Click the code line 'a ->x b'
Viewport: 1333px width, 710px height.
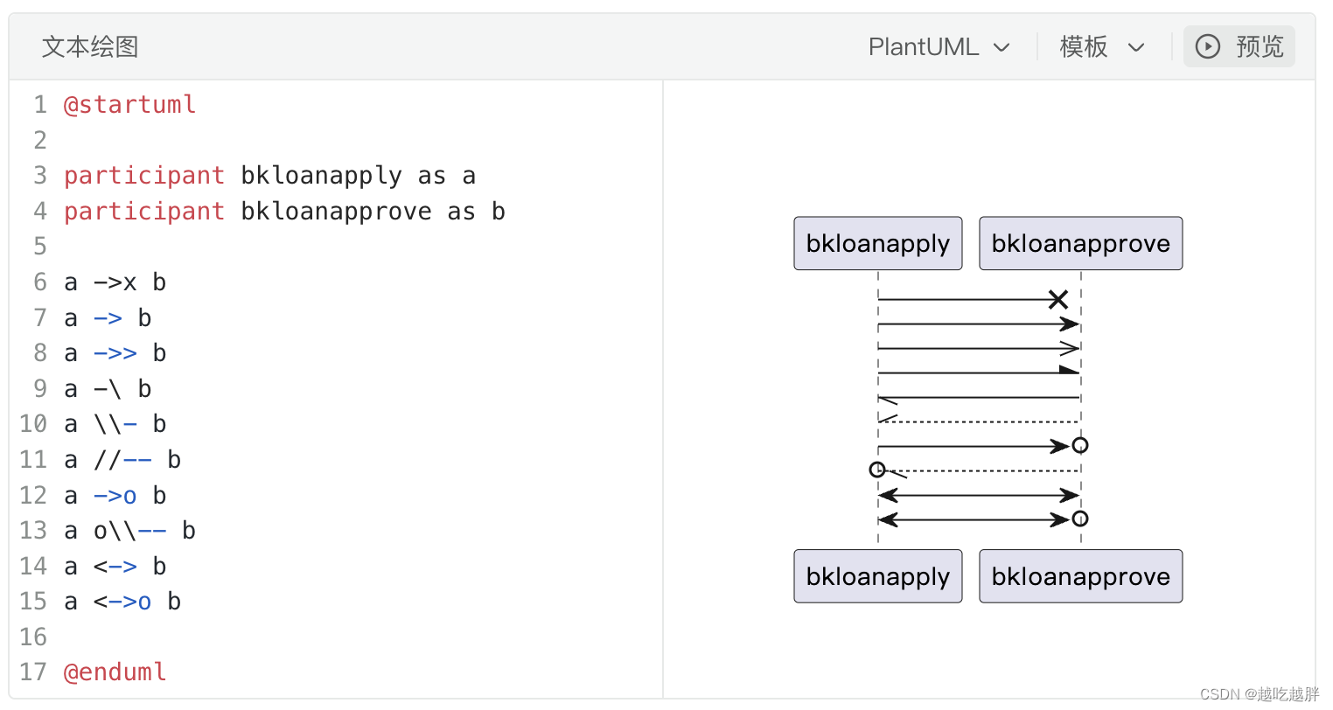[115, 282]
